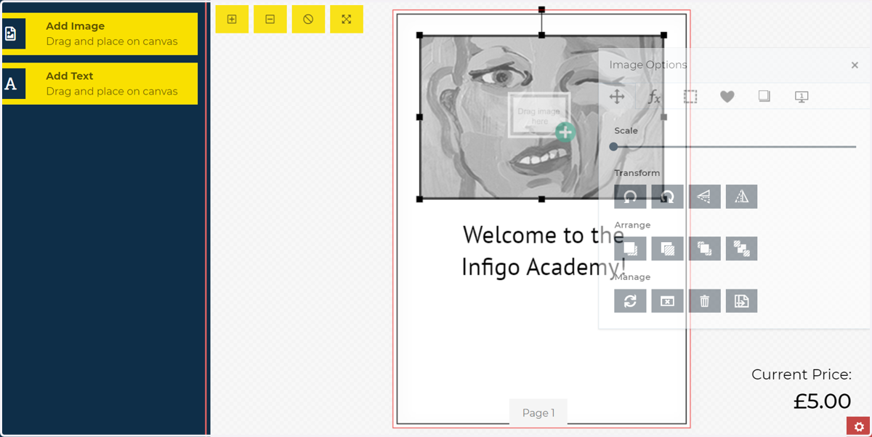Click the zoom out minus toolbar button

coord(270,20)
